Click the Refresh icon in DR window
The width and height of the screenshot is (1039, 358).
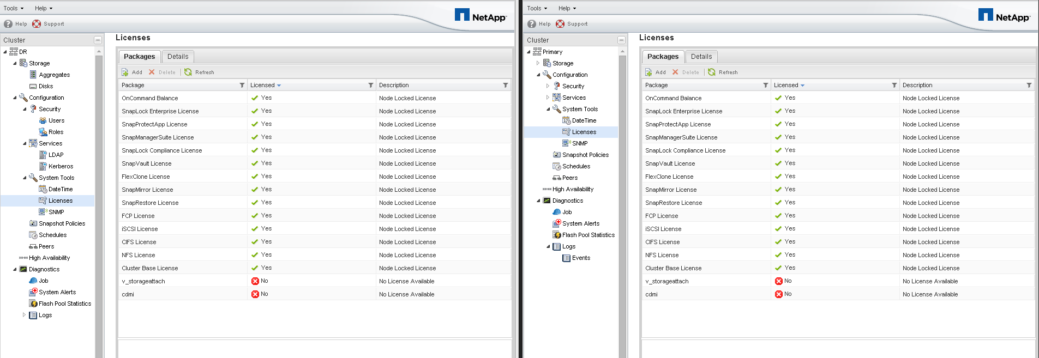pyautogui.click(x=188, y=72)
